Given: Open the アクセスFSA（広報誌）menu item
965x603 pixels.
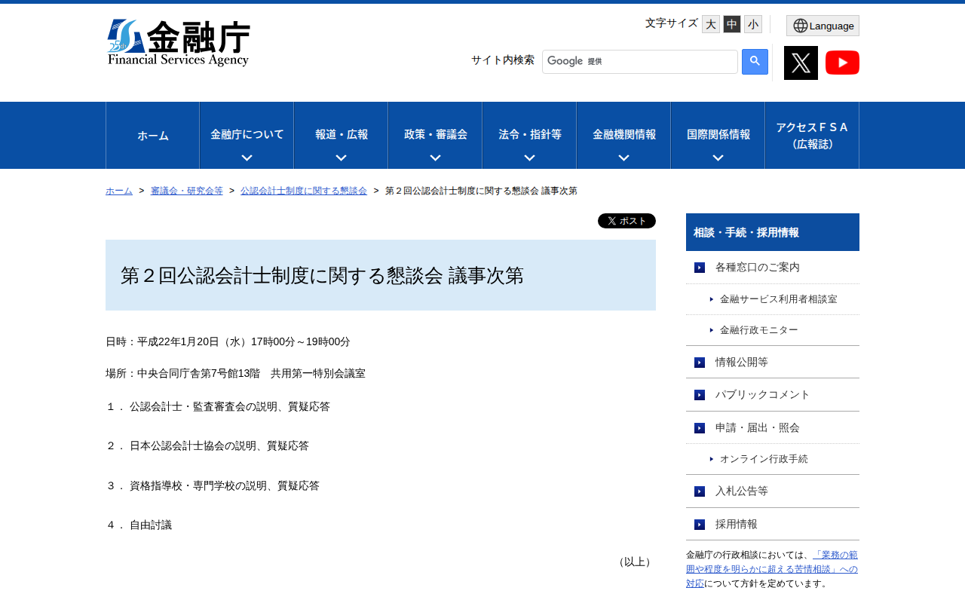Looking at the screenshot, I should (x=812, y=135).
